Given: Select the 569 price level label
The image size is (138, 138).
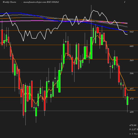Looking at the screenshot, I should click(131, 60).
